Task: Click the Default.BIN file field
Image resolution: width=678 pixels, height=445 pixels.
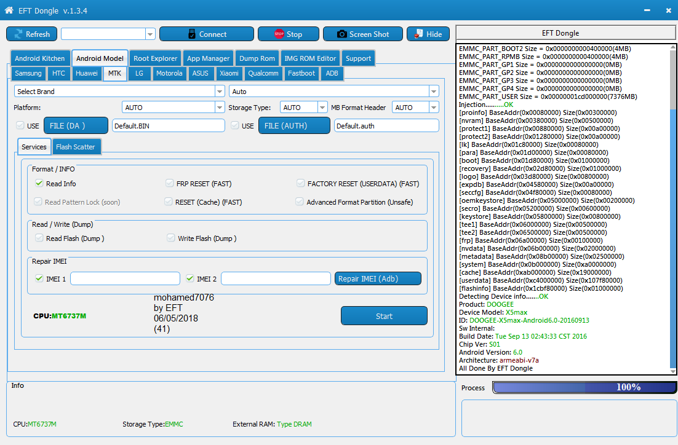Action: coord(168,126)
